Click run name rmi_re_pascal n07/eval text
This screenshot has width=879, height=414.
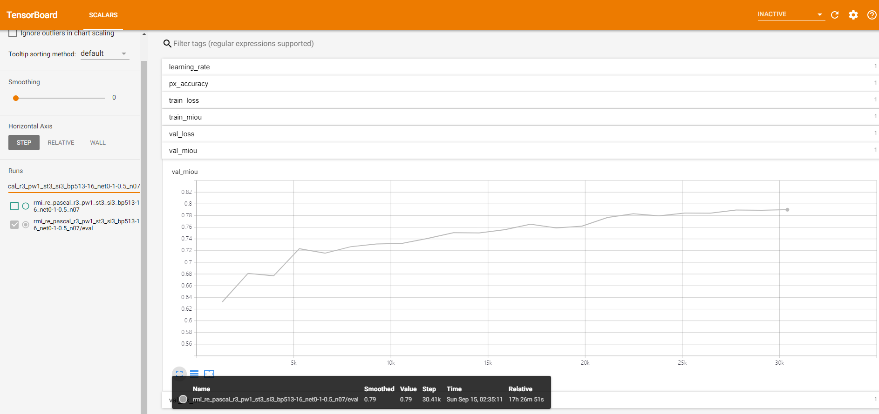tap(86, 225)
